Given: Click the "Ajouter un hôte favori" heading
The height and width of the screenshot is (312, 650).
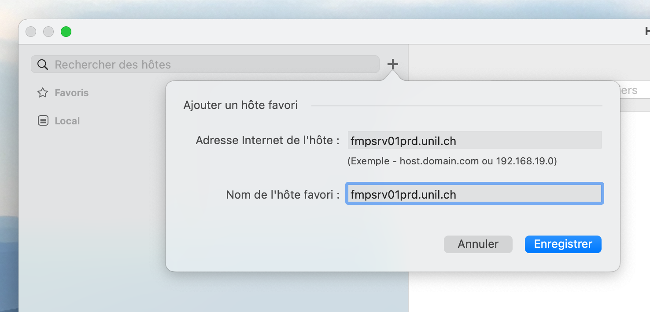Looking at the screenshot, I should pyautogui.click(x=240, y=105).
